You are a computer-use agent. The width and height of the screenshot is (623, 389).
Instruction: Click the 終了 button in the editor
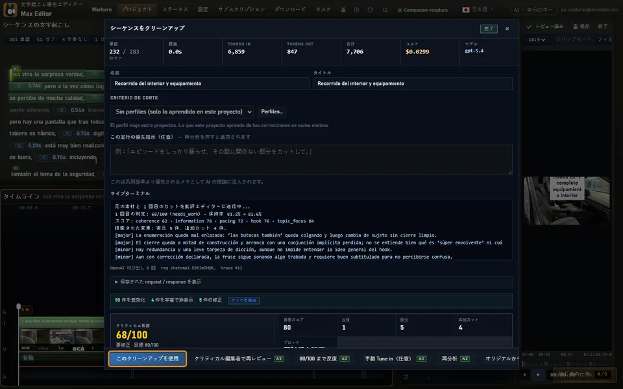click(x=603, y=26)
